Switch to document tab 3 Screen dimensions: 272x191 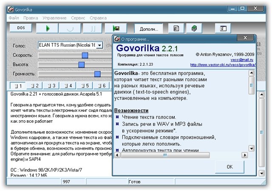pos(51,86)
